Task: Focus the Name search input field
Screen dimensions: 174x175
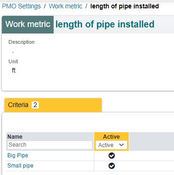Action: [50, 145]
